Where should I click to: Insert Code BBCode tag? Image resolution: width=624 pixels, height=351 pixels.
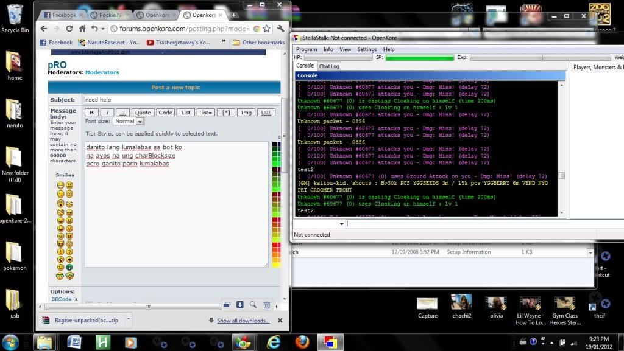165,113
